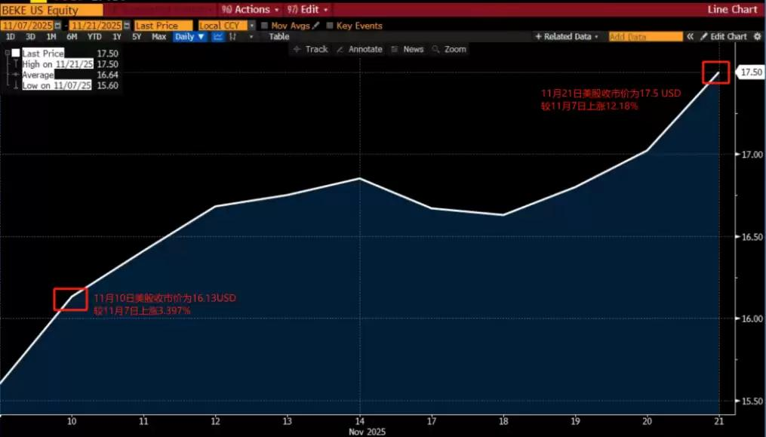Image resolution: width=766 pixels, height=437 pixels.
Task: Activate the Track crosshair tool
Action: tap(310, 49)
